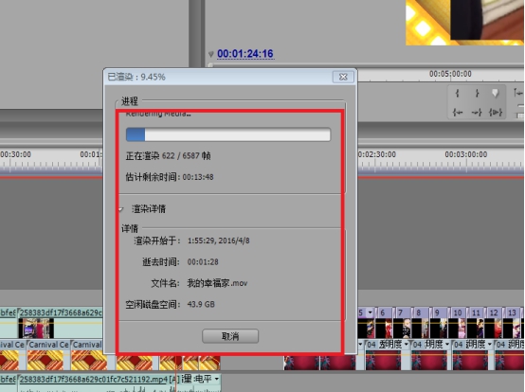Select clip 9 in the timeline
Viewport: 525px width, 392px height.
[x=440, y=323]
